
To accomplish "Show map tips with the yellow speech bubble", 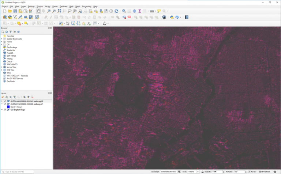I will click(159, 11).
